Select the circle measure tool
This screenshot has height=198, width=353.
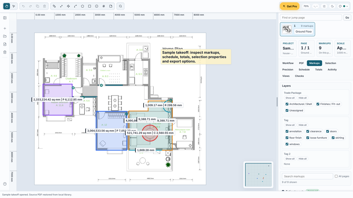click(96, 6)
